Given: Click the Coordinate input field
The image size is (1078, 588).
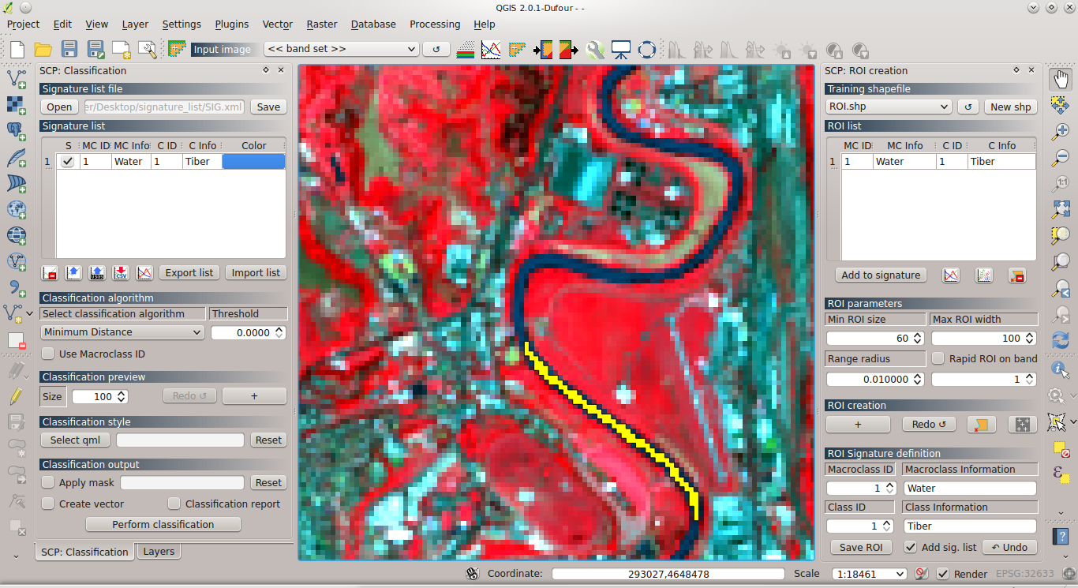Looking at the screenshot, I should point(668,574).
